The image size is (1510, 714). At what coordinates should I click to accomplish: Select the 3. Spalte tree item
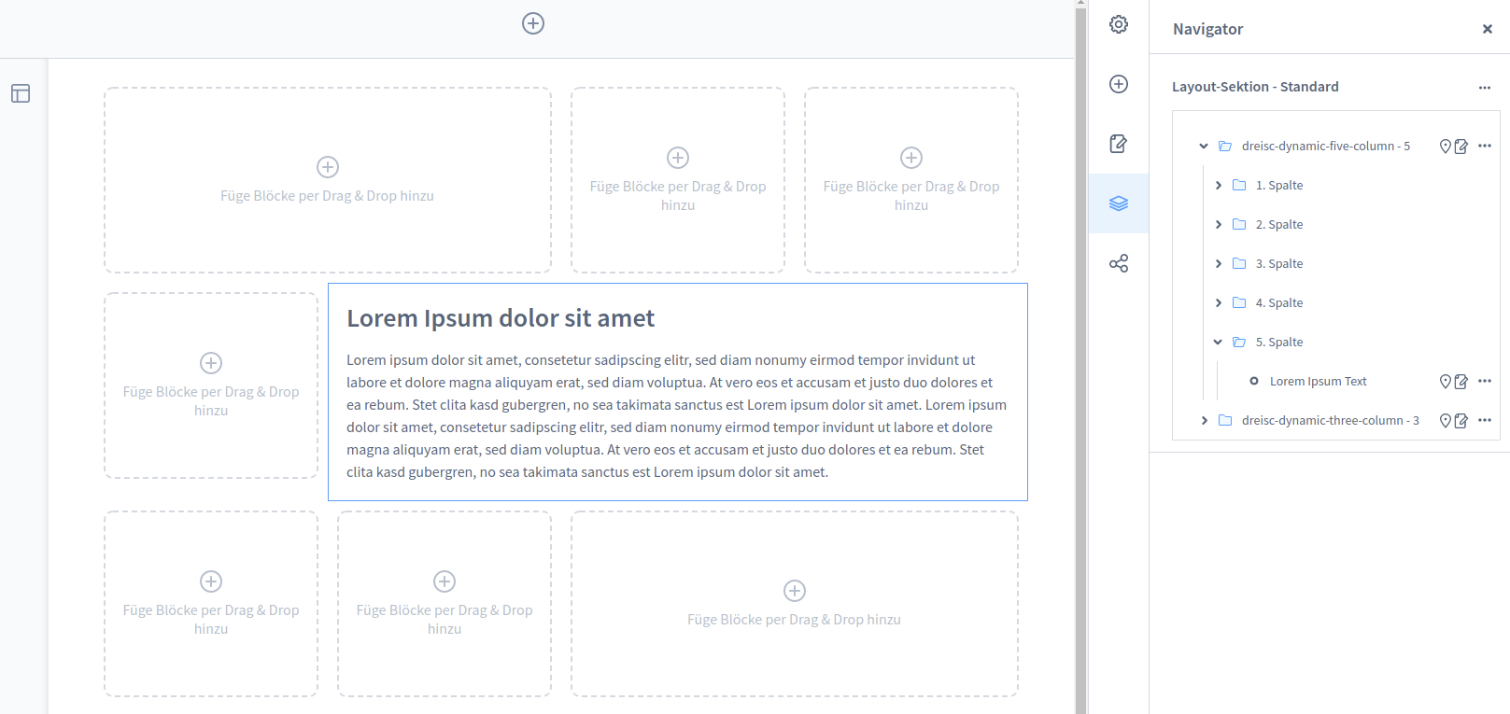click(x=1278, y=263)
